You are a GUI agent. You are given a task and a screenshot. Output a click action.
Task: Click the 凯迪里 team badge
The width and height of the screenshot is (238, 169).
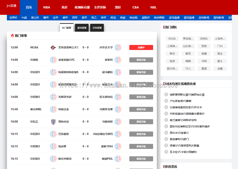pyautogui.click(x=53, y=147)
